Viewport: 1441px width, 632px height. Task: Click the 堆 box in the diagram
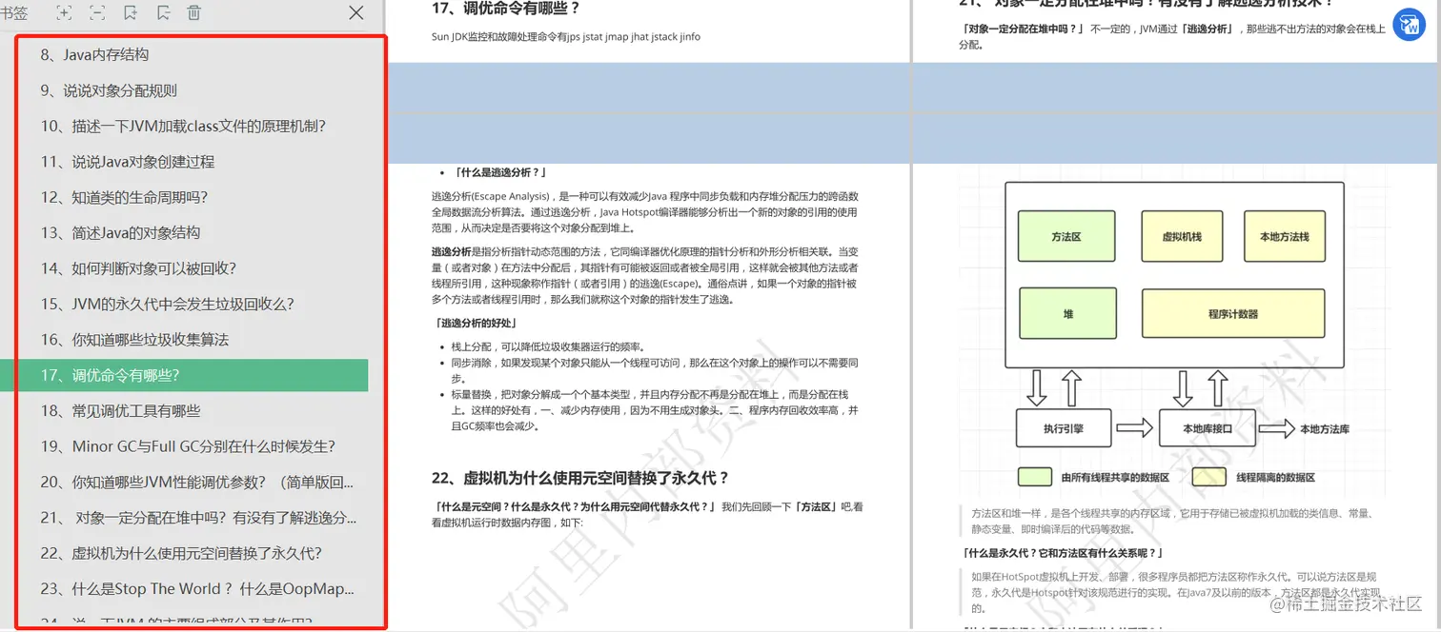1066,313
